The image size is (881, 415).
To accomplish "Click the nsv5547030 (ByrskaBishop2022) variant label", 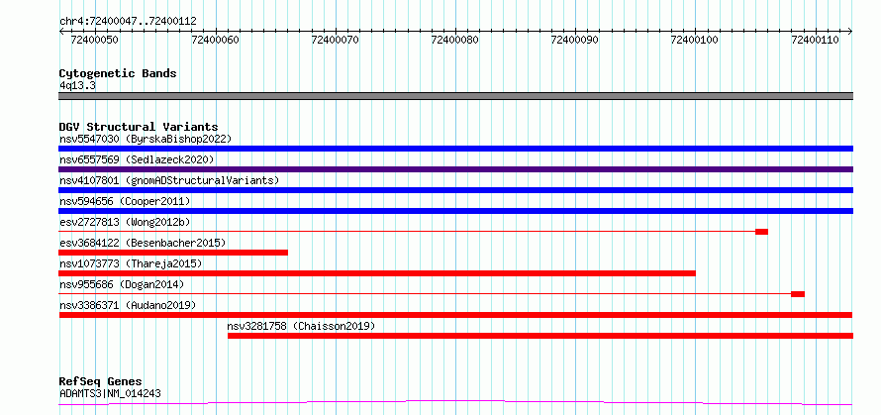I will coord(146,139).
